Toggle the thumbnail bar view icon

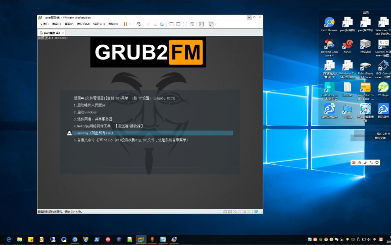(178, 24)
